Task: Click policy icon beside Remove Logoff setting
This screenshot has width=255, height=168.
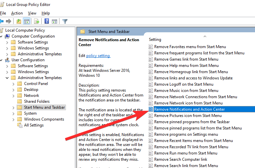Action: 151,84
